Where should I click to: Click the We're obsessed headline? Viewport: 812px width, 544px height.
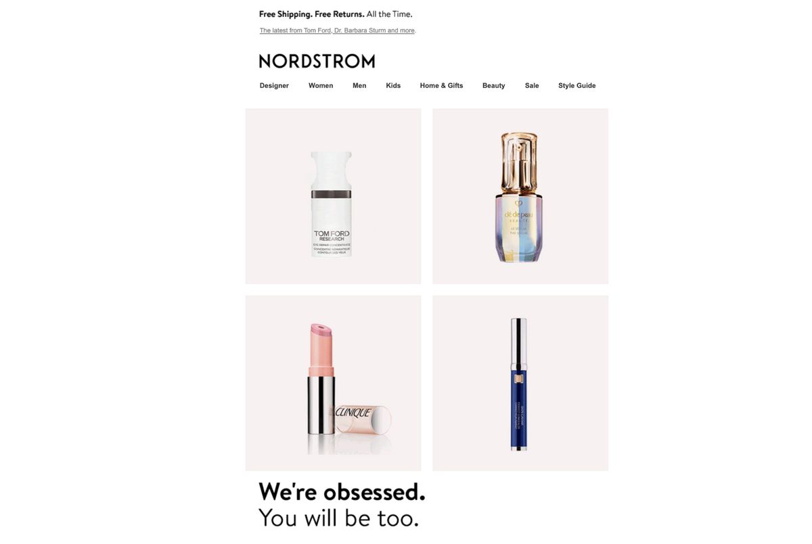coord(342,491)
